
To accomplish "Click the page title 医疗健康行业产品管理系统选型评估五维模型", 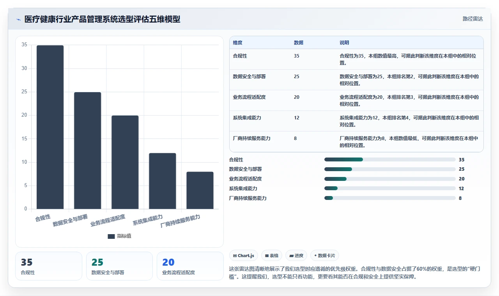I will (x=103, y=19).
